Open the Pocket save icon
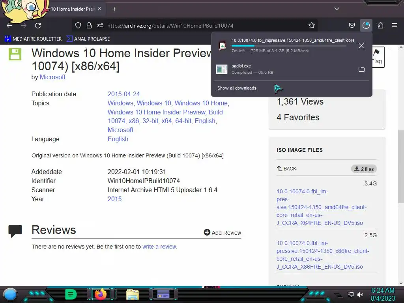The image size is (404, 303). (x=352, y=26)
